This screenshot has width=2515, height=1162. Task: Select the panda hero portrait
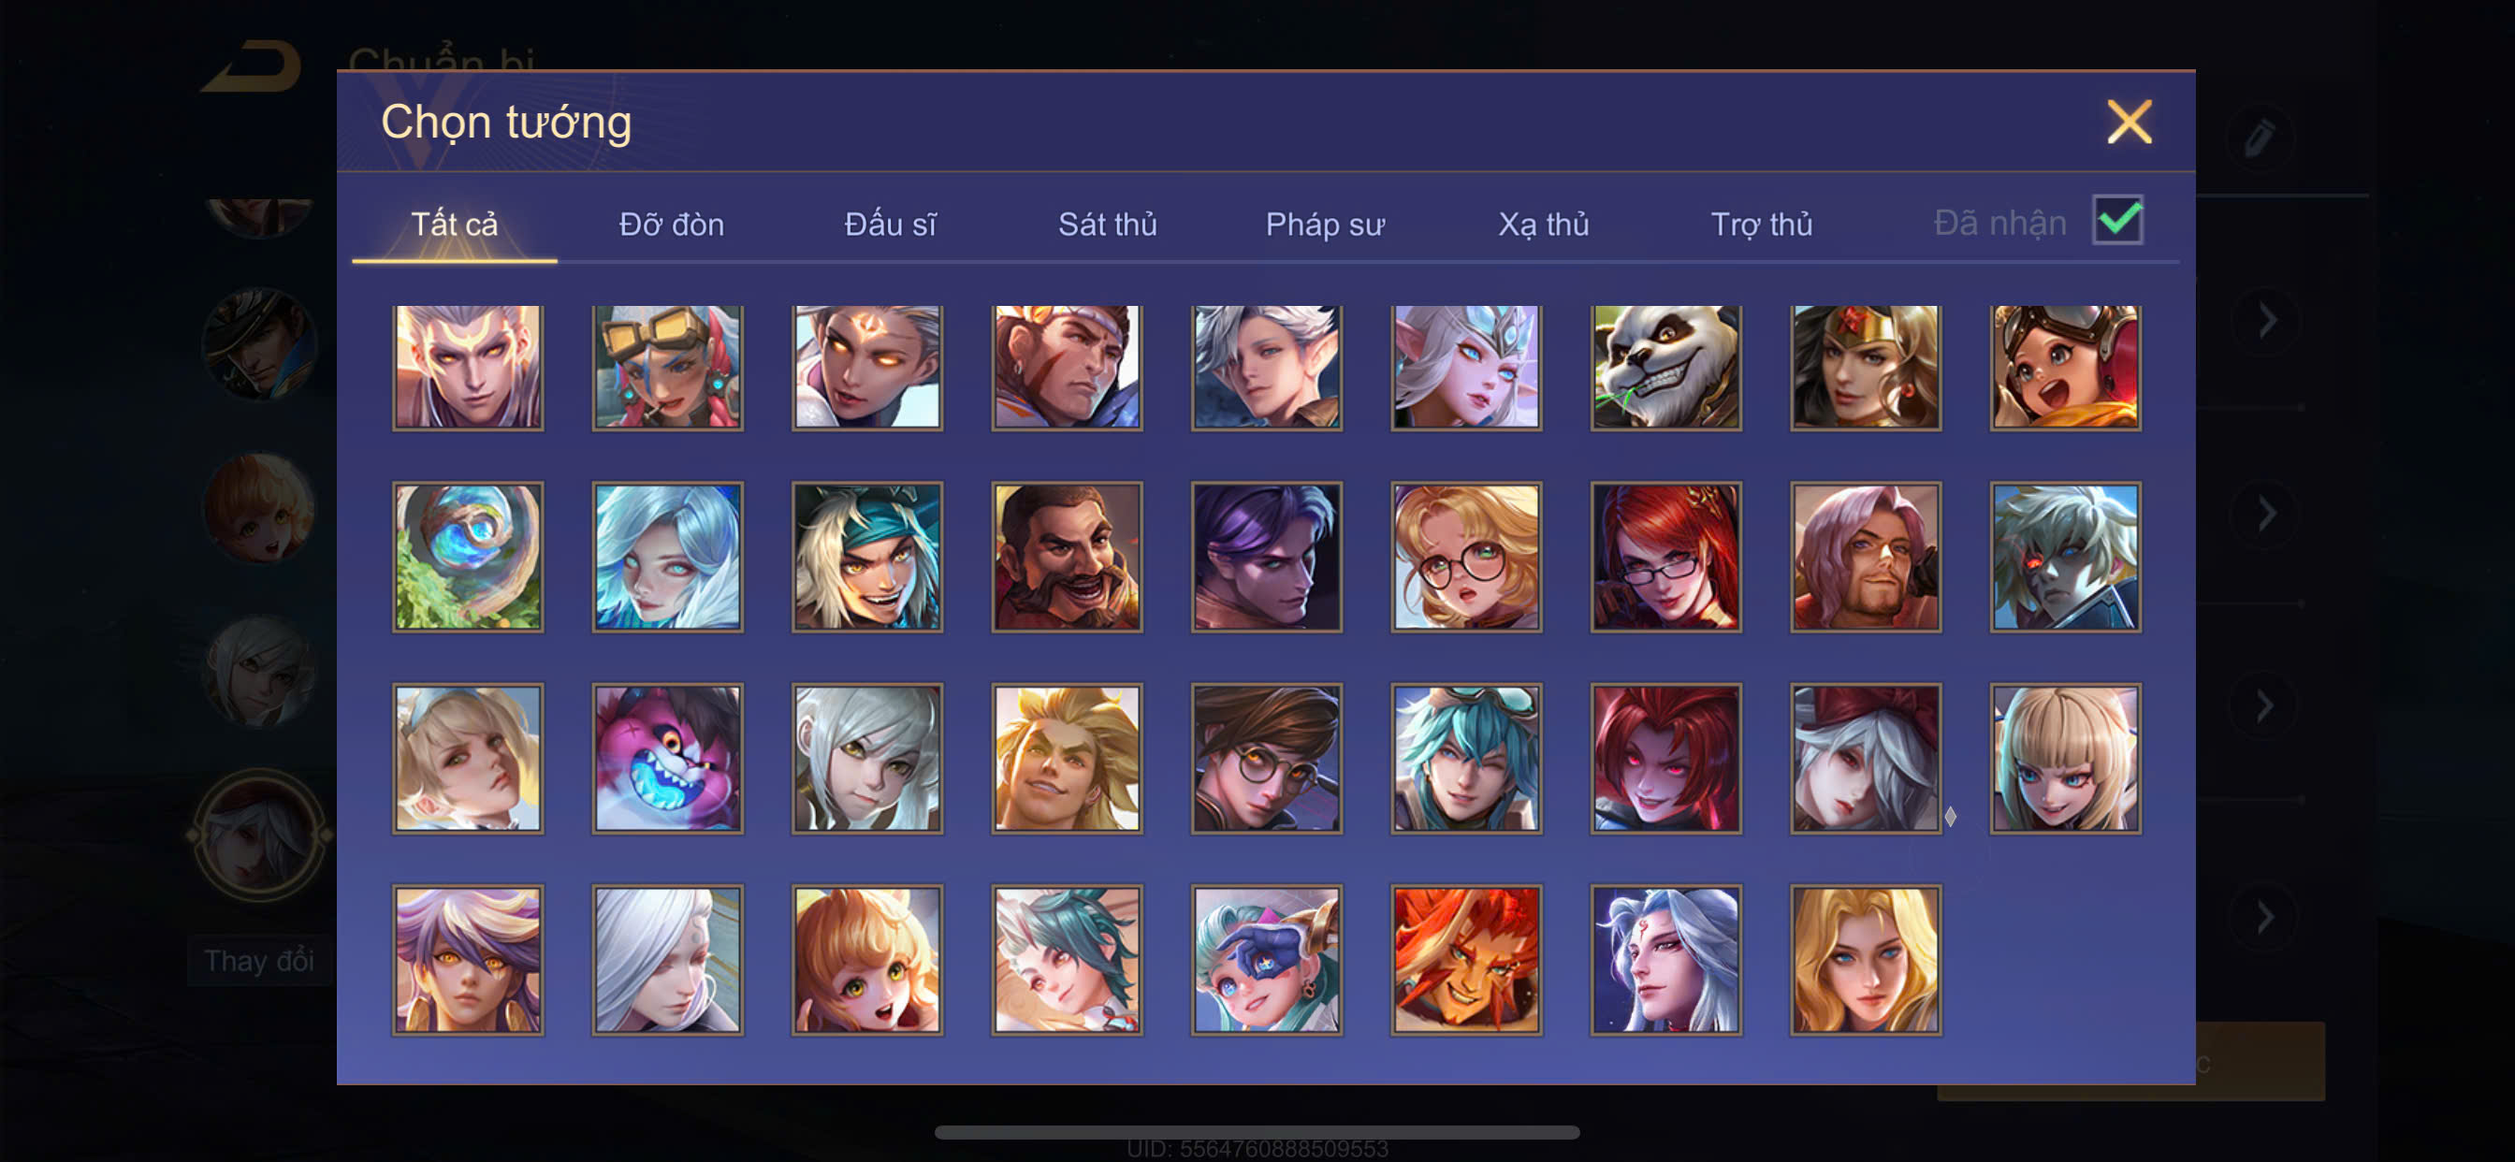[1665, 367]
